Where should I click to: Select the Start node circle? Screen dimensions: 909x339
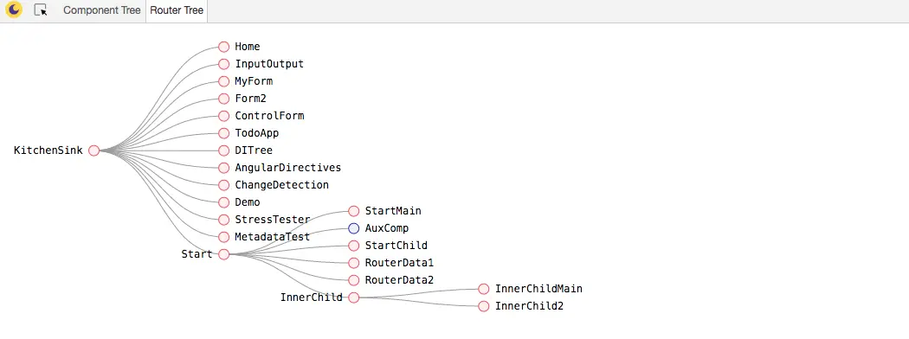[223, 254]
